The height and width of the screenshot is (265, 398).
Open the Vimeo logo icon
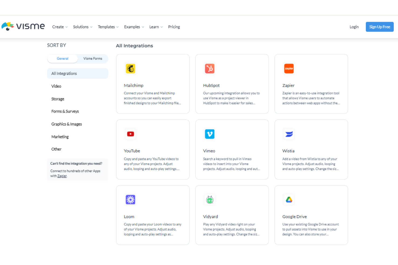click(210, 134)
